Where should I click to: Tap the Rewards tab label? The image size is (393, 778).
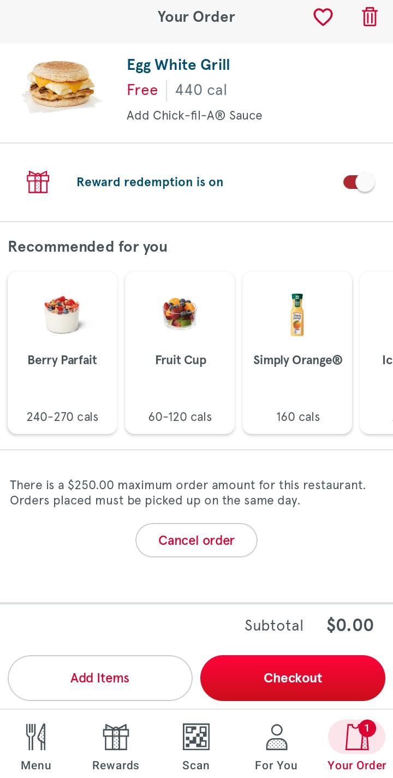tap(116, 765)
